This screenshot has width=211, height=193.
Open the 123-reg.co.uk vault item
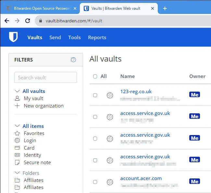click(136, 92)
